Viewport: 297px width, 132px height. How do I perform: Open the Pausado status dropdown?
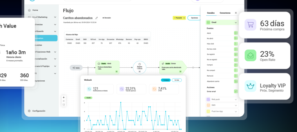point(179,18)
